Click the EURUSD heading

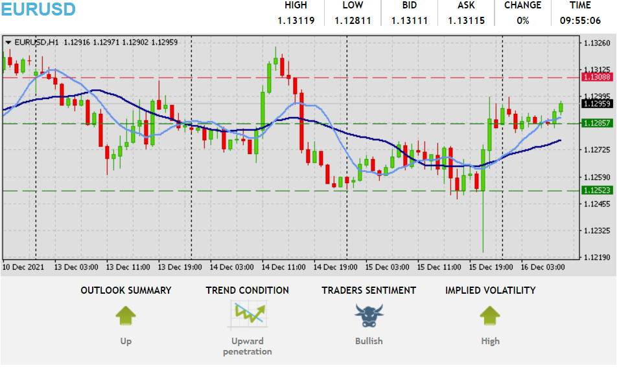click(38, 10)
